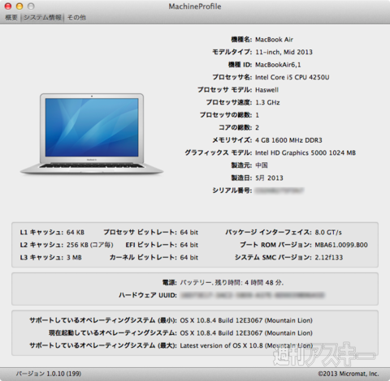This screenshot has width=390, height=381.
Task: Click the manufacturer value 中国
Action: coord(262,165)
